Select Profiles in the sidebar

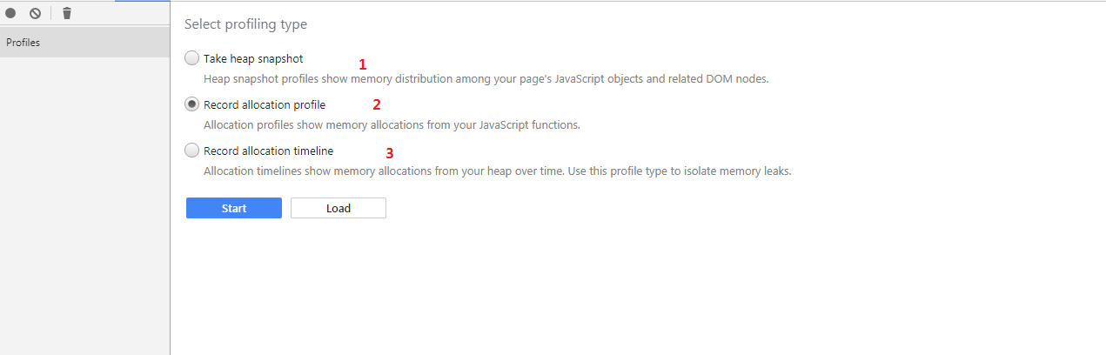(84, 43)
